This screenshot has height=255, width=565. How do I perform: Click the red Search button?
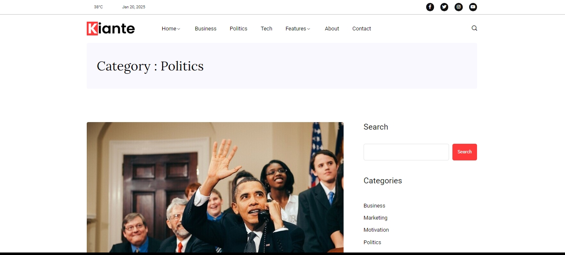pos(465,152)
